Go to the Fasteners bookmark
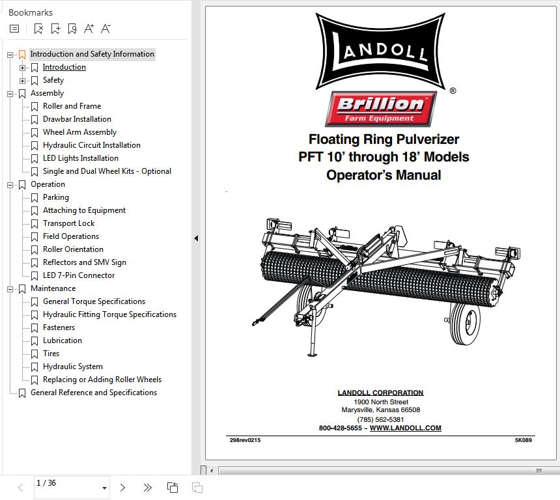Screen dimensions: 560x500 59,327
